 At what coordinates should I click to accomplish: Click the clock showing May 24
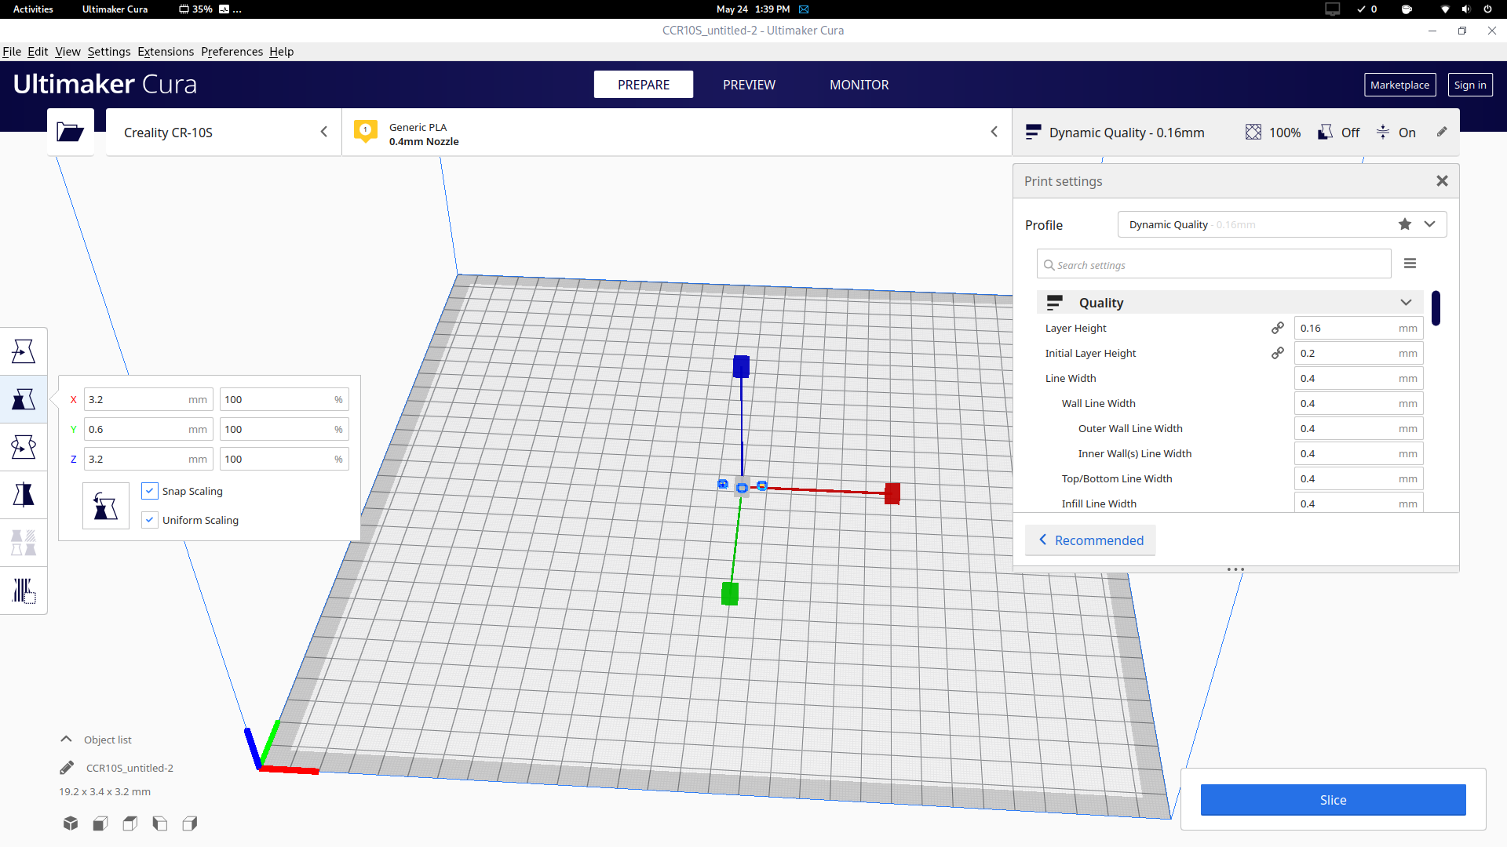tap(753, 9)
